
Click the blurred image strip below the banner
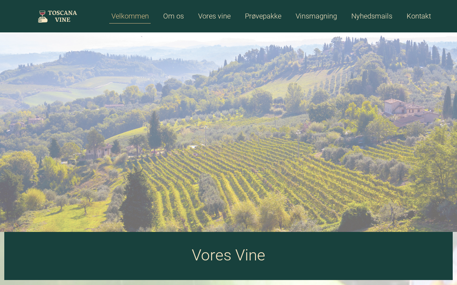[x=228, y=283]
